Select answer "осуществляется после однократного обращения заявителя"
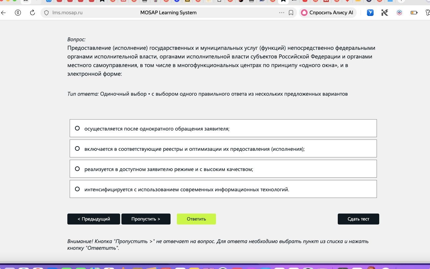Viewport: 430px width, 269px height. click(x=223, y=128)
